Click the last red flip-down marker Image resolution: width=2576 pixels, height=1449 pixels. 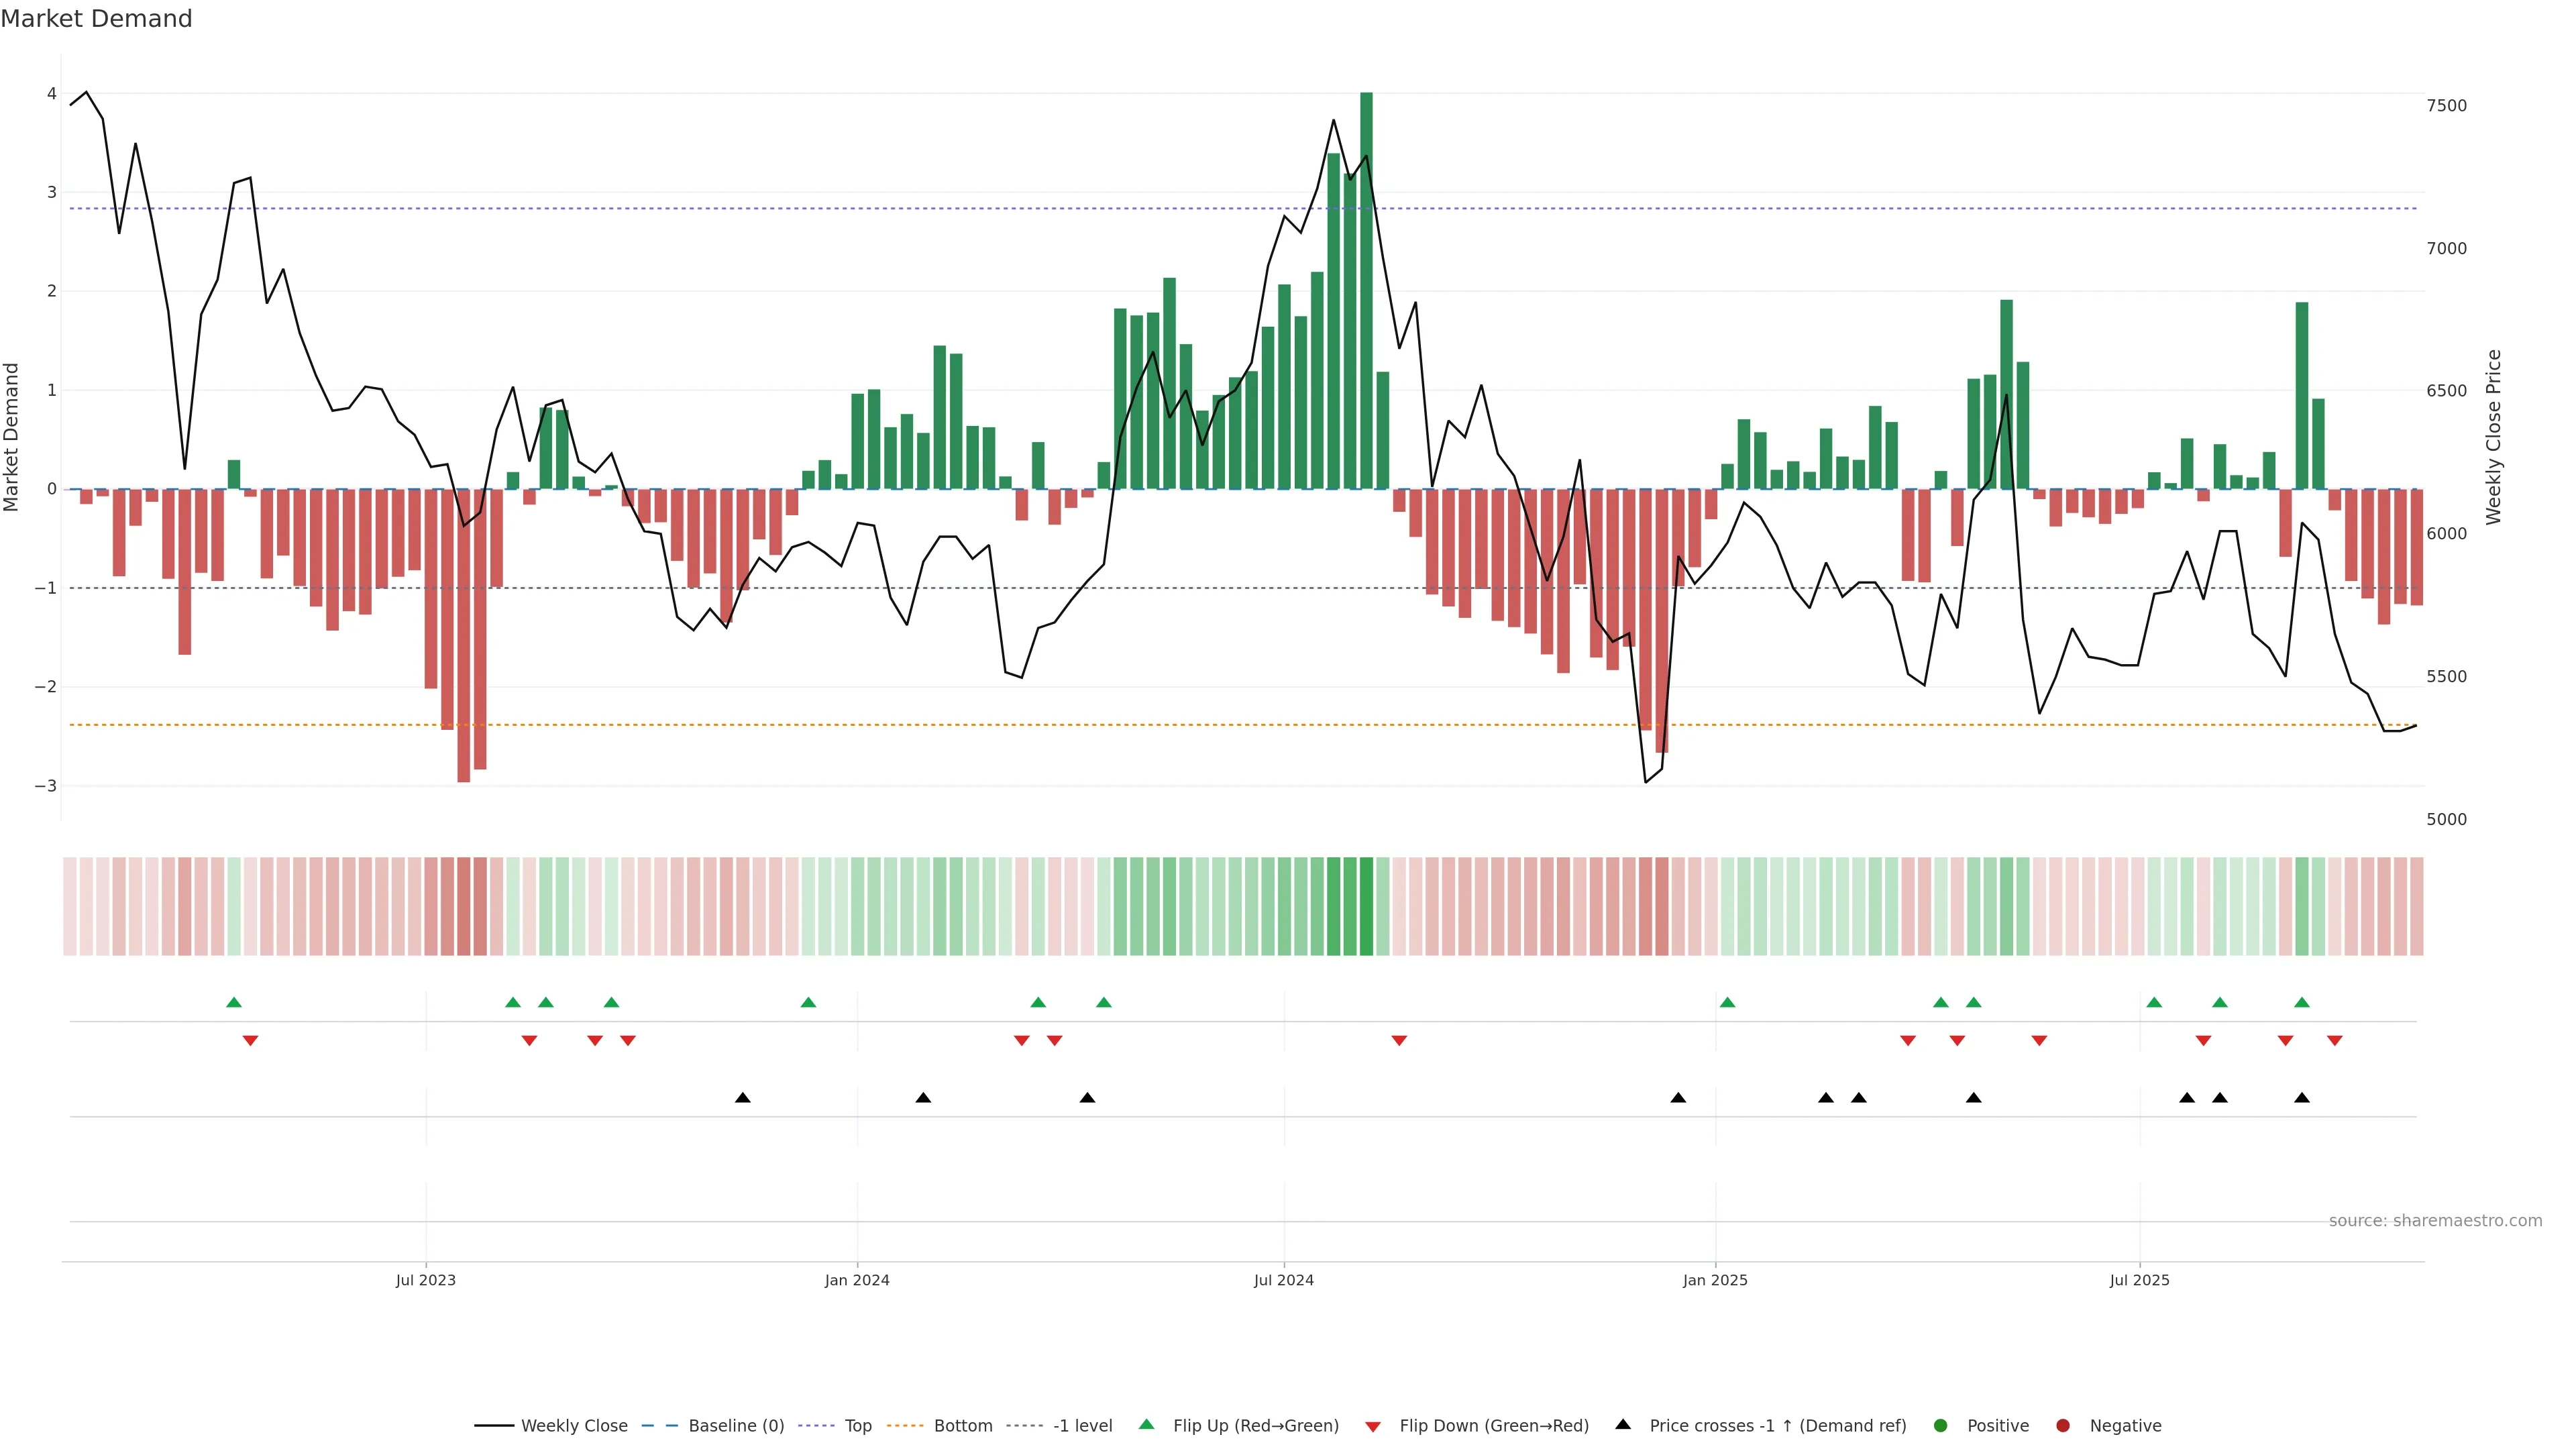[x=2335, y=1041]
